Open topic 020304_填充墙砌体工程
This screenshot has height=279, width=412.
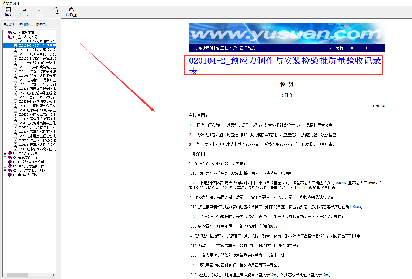click(37, 93)
